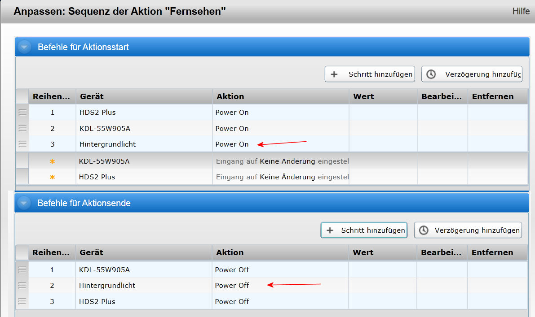Open the Hilfe link

click(x=521, y=11)
